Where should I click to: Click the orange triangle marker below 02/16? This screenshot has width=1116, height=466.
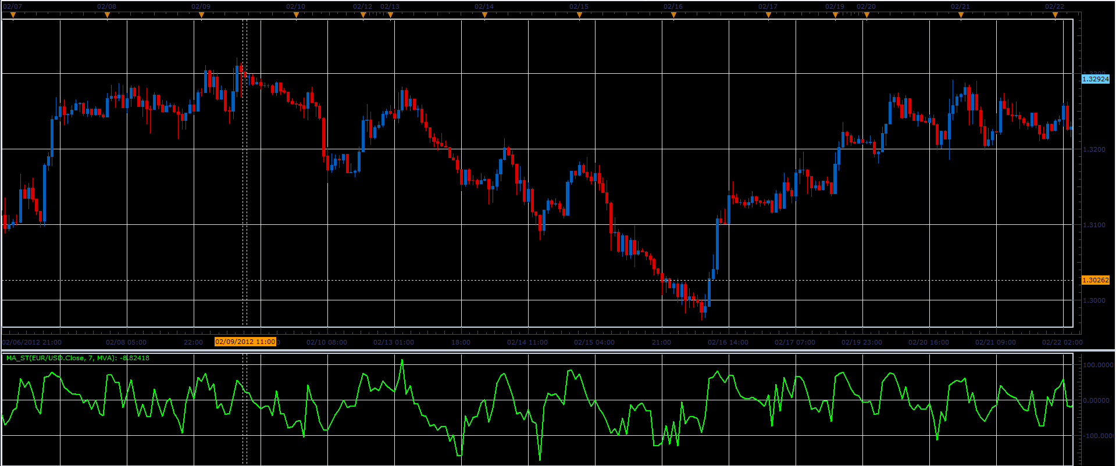point(673,16)
